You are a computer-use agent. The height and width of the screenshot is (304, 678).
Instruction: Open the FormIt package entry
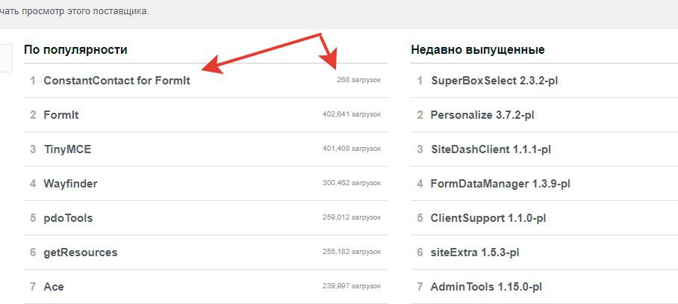(61, 115)
